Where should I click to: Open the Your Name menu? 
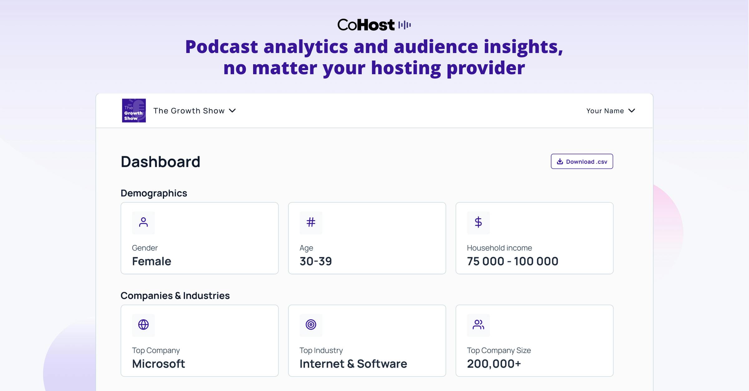pyautogui.click(x=611, y=111)
